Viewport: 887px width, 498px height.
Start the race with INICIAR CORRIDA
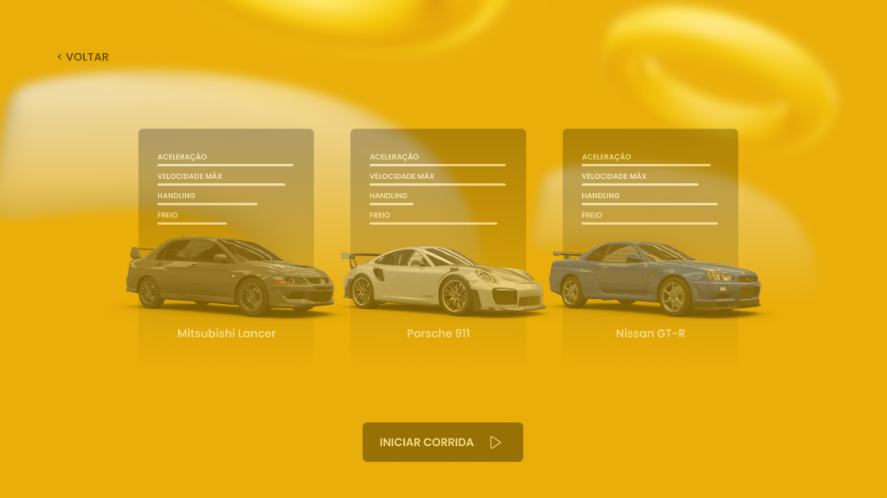point(443,442)
